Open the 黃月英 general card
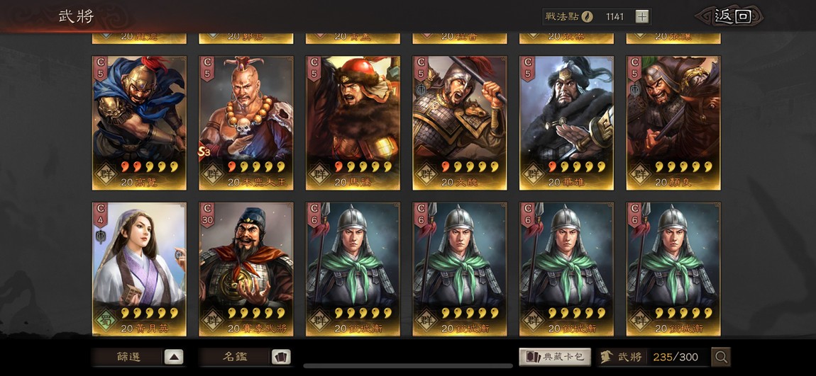 click(x=139, y=269)
